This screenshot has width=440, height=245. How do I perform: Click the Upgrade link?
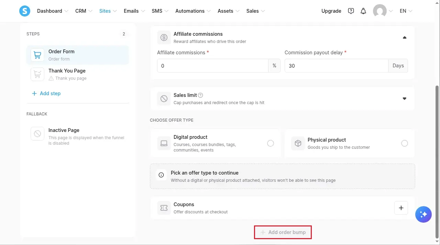tap(331, 11)
